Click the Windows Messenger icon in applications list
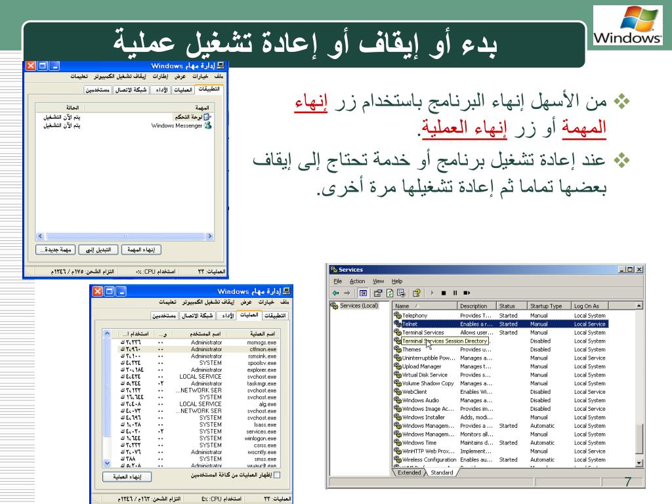 (208, 125)
